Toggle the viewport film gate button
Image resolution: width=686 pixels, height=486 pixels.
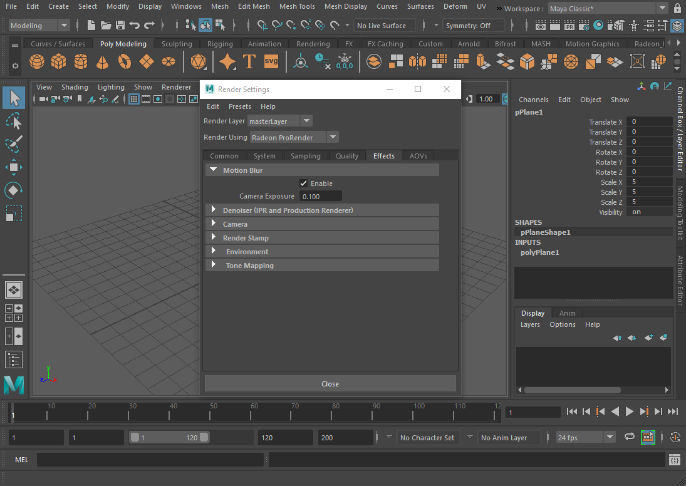pyautogui.click(x=146, y=100)
